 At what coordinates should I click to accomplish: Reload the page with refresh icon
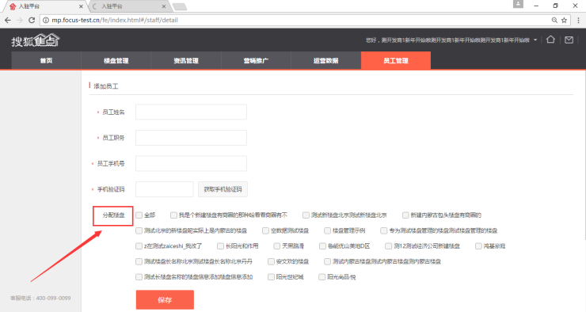pos(32,20)
